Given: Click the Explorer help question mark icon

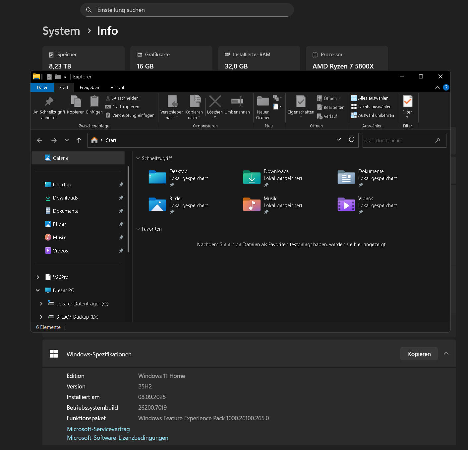Looking at the screenshot, I should point(446,87).
